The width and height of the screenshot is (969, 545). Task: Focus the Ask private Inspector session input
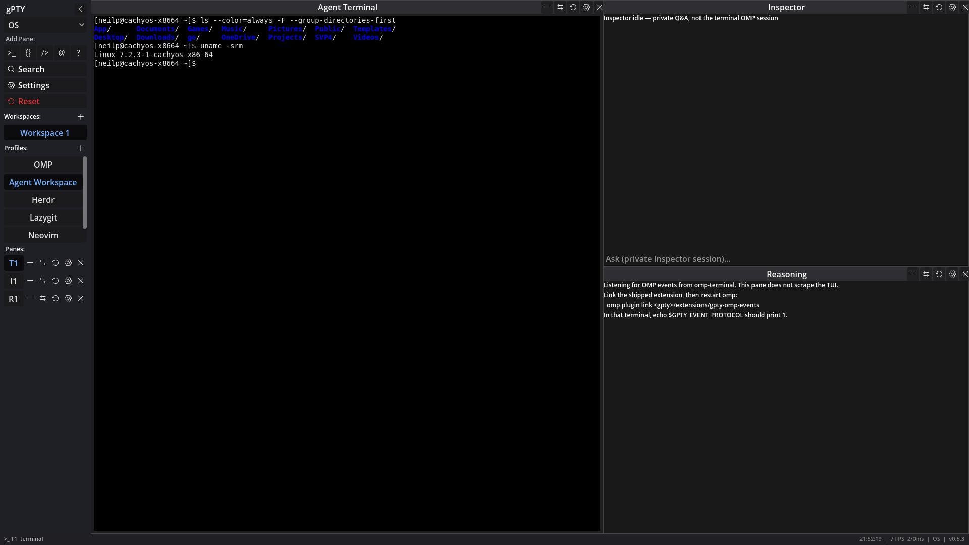point(785,259)
